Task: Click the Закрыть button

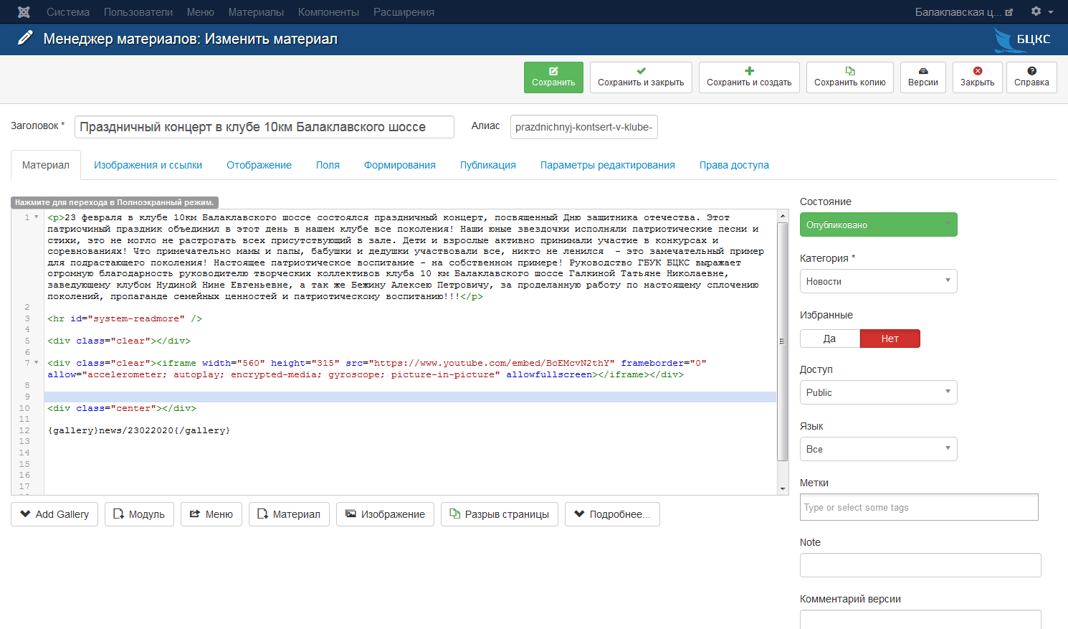Action: pyautogui.click(x=978, y=77)
